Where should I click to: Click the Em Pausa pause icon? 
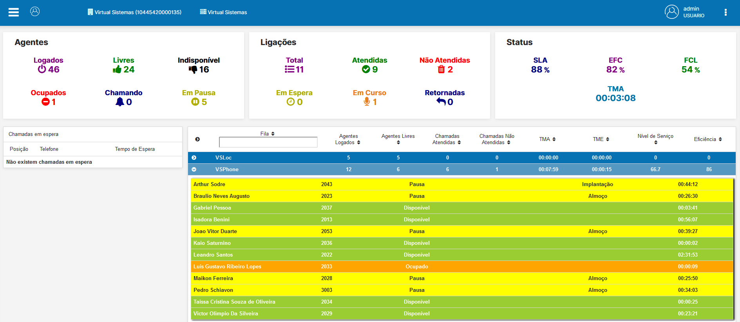tap(195, 102)
